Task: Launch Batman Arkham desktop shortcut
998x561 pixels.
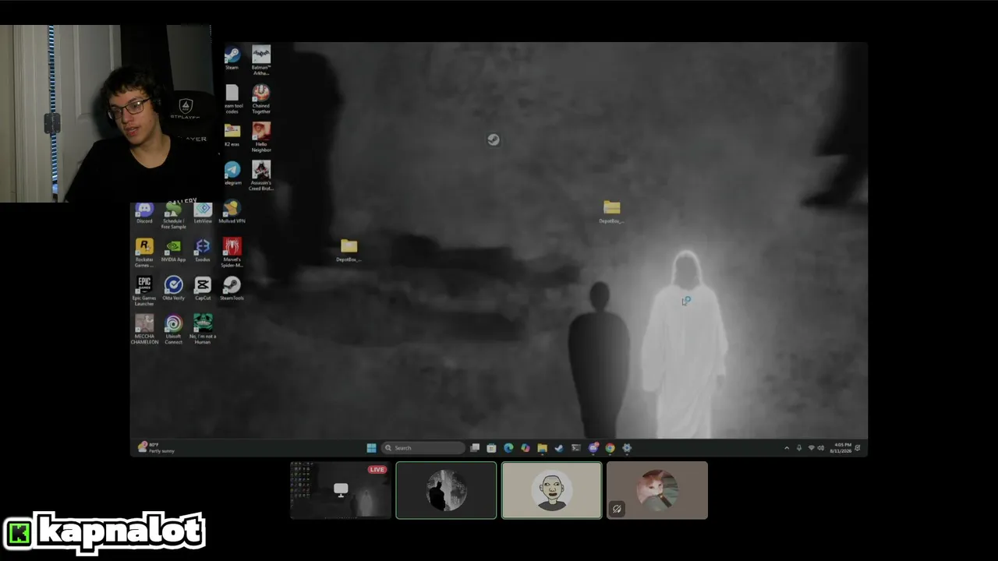Action: (261, 60)
